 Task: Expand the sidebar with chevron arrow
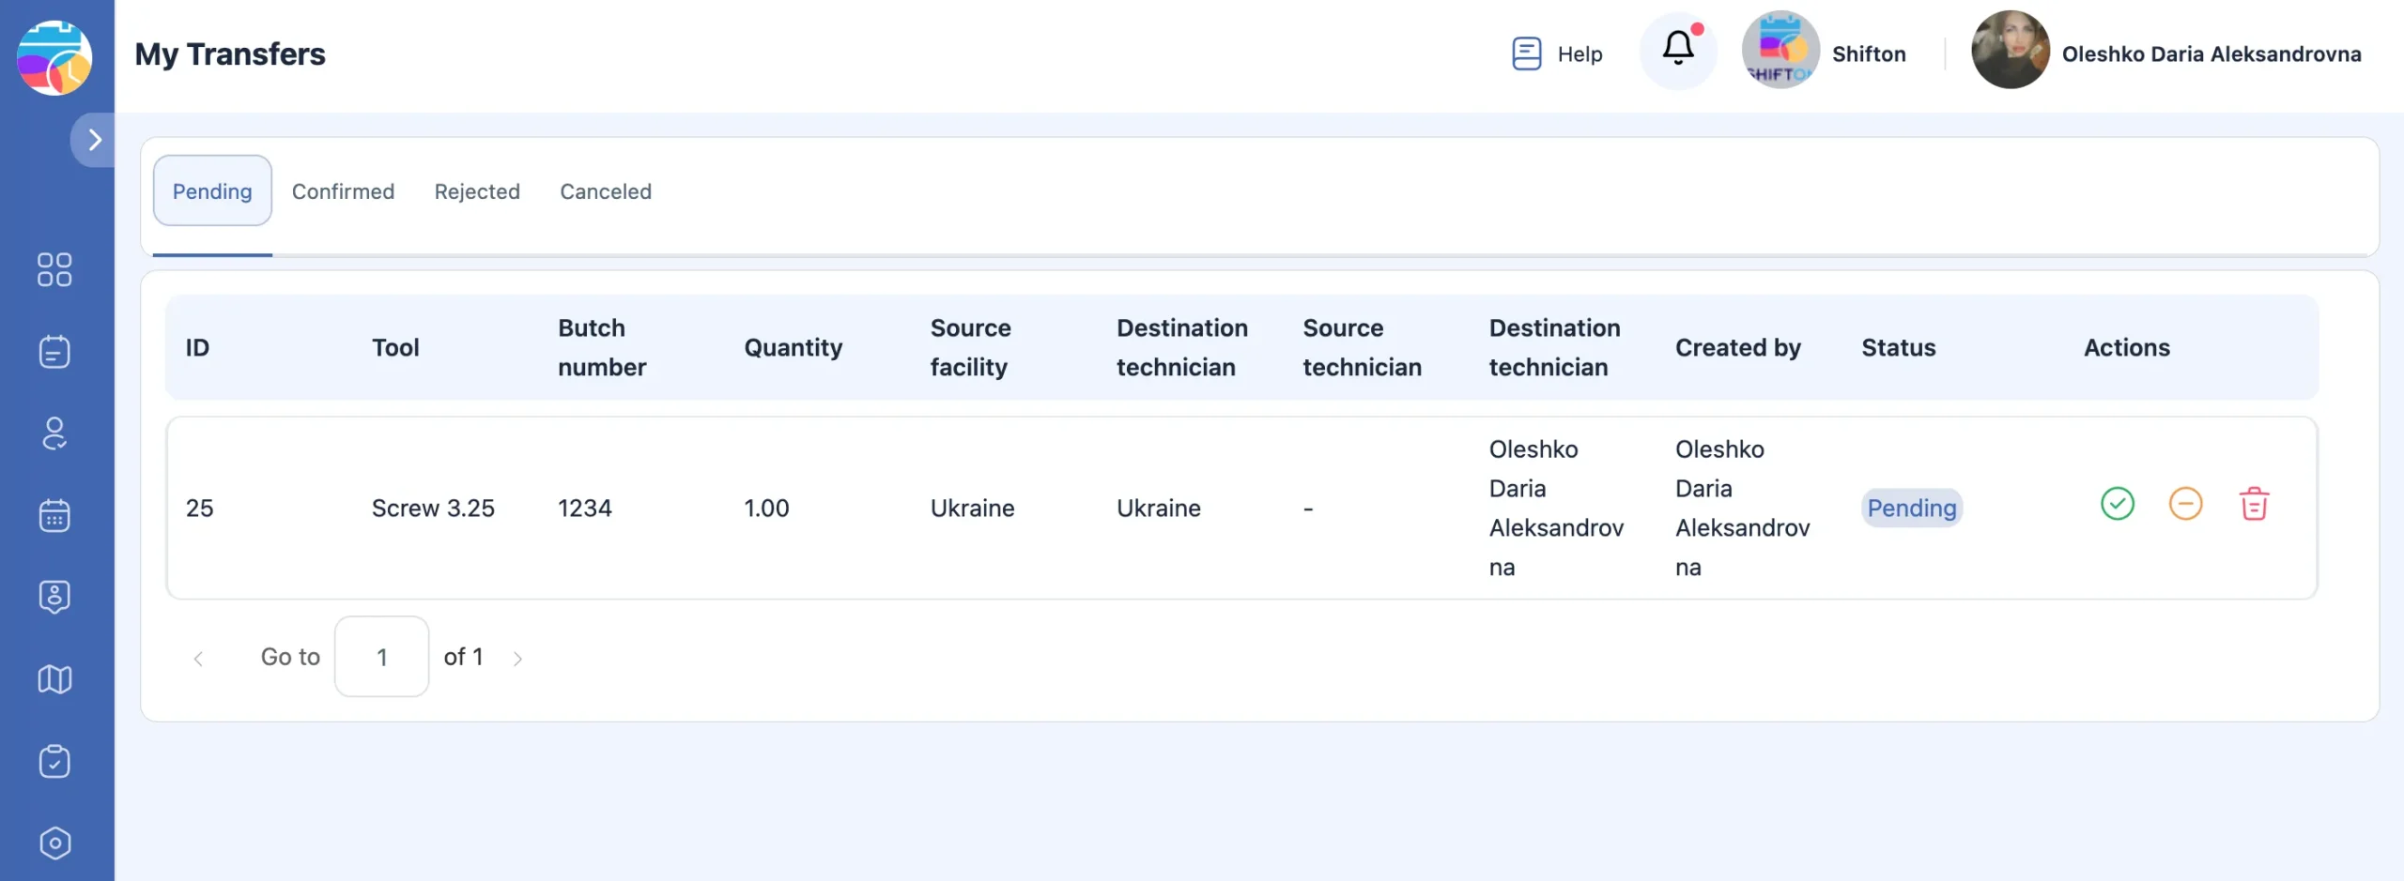point(94,140)
